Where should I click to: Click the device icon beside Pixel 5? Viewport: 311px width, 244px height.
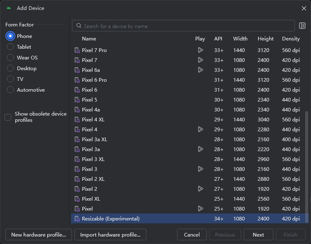point(77,100)
